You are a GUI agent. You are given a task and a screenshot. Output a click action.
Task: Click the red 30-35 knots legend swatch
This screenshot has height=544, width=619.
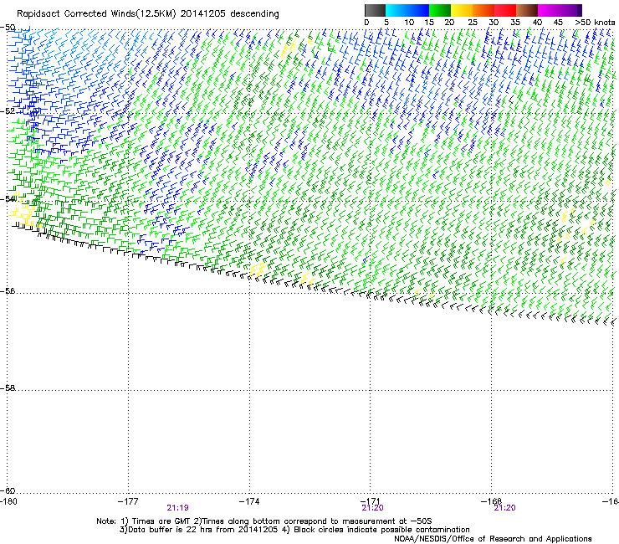tap(505, 10)
